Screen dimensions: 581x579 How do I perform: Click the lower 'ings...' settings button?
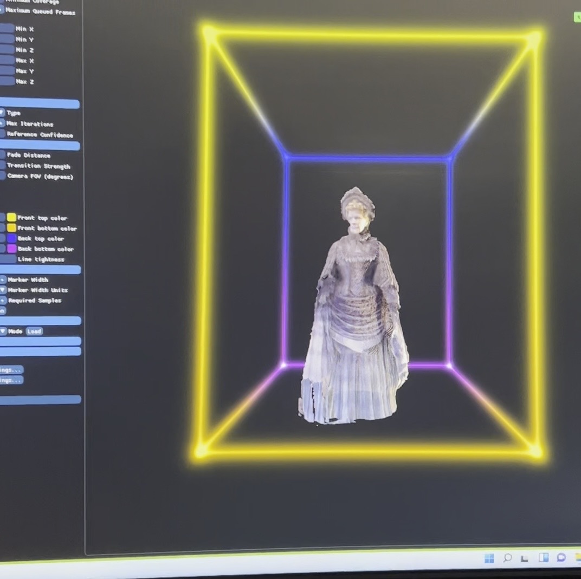[x=11, y=380]
